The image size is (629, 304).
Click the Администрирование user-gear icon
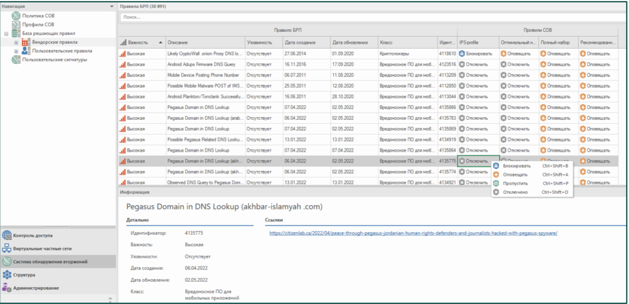pos(7,288)
